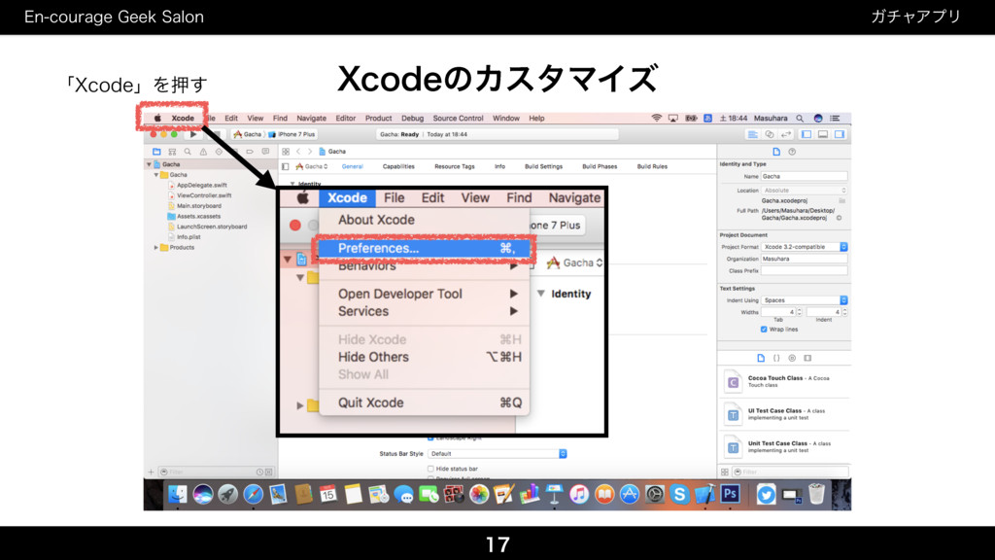The height and width of the screenshot is (560, 995).
Task: Toggle the debug area visibility button
Action: [x=823, y=134]
